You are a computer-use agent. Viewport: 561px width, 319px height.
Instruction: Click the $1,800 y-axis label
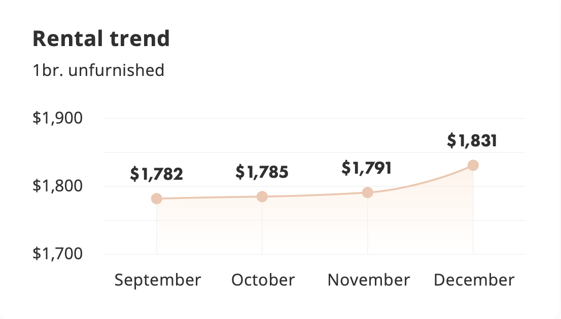coord(58,186)
